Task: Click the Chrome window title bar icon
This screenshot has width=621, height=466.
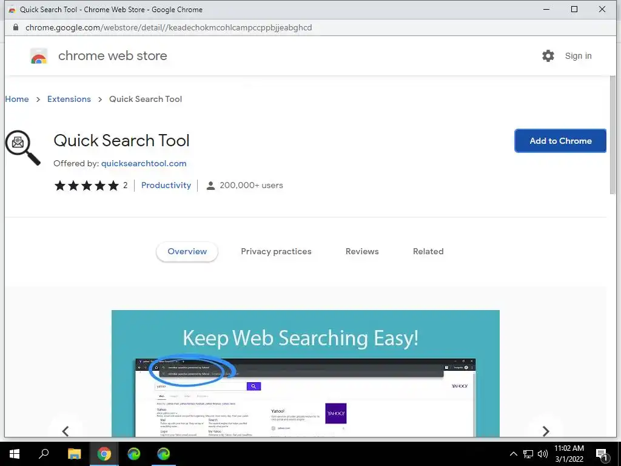Action: click(12, 10)
